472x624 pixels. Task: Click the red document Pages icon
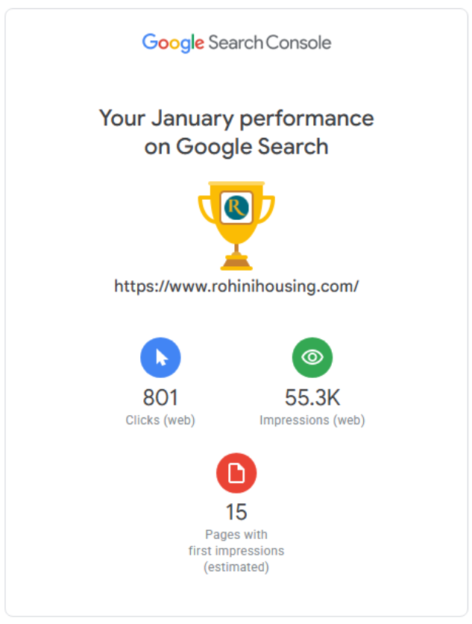[x=236, y=472]
